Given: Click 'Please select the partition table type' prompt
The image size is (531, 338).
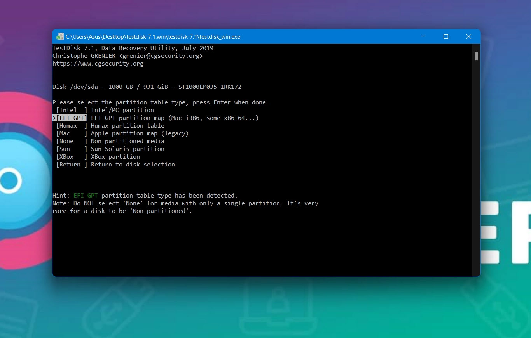Looking at the screenshot, I should (161, 102).
